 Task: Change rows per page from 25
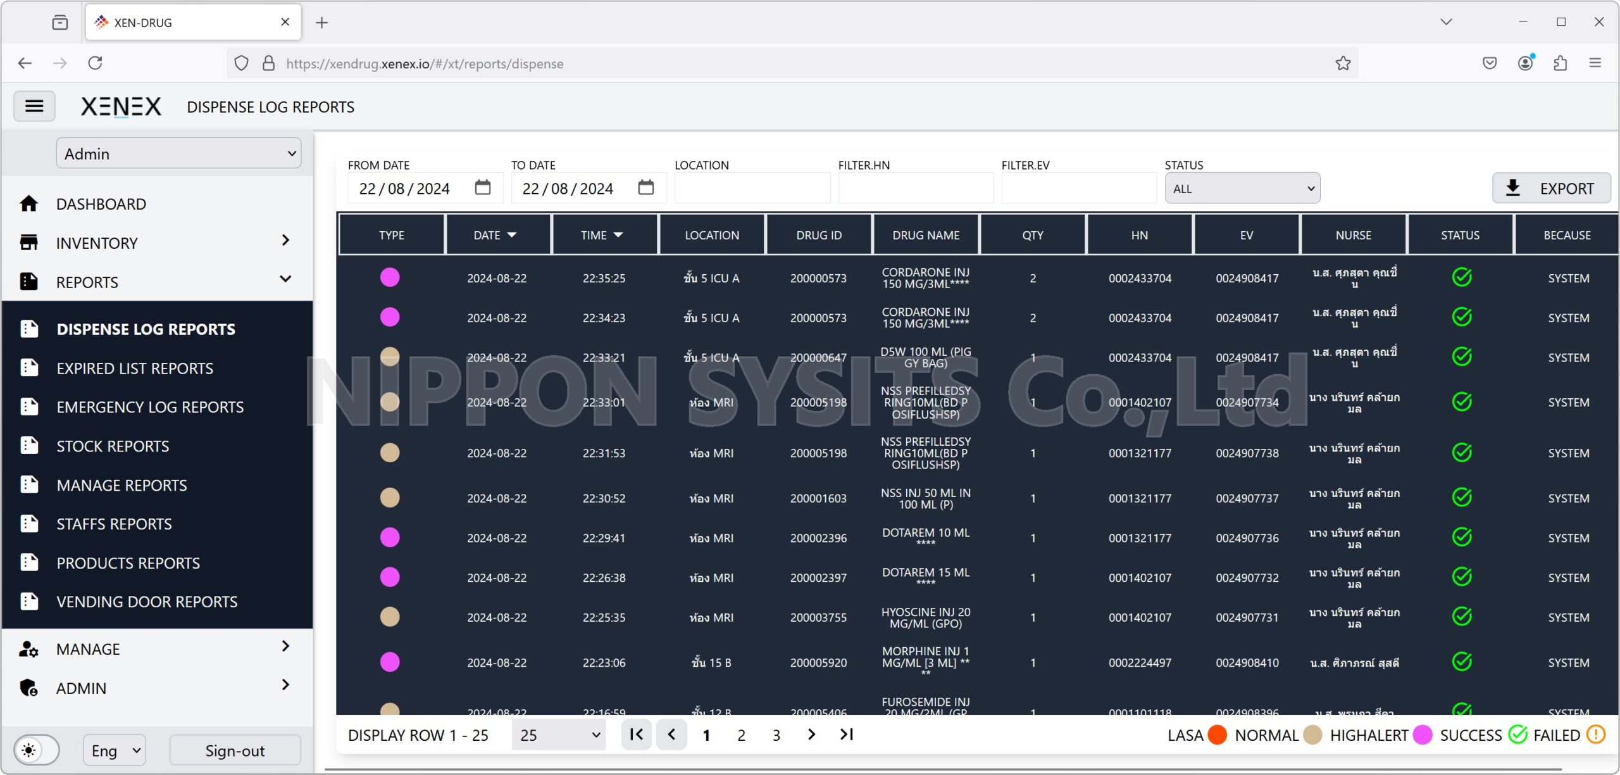(x=558, y=734)
